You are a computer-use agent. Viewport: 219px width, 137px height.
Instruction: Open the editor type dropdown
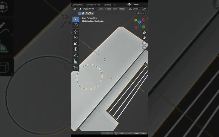tap(75, 9)
